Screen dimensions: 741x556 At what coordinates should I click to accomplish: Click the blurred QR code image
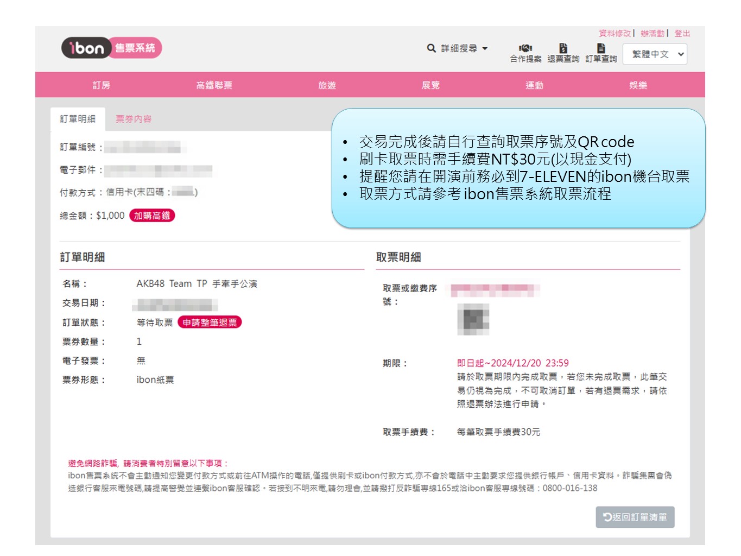[473, 319]
